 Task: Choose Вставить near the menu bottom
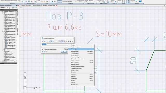point(81,80)
